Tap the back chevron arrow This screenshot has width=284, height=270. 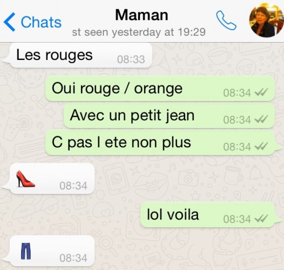[x=9, y=22]
